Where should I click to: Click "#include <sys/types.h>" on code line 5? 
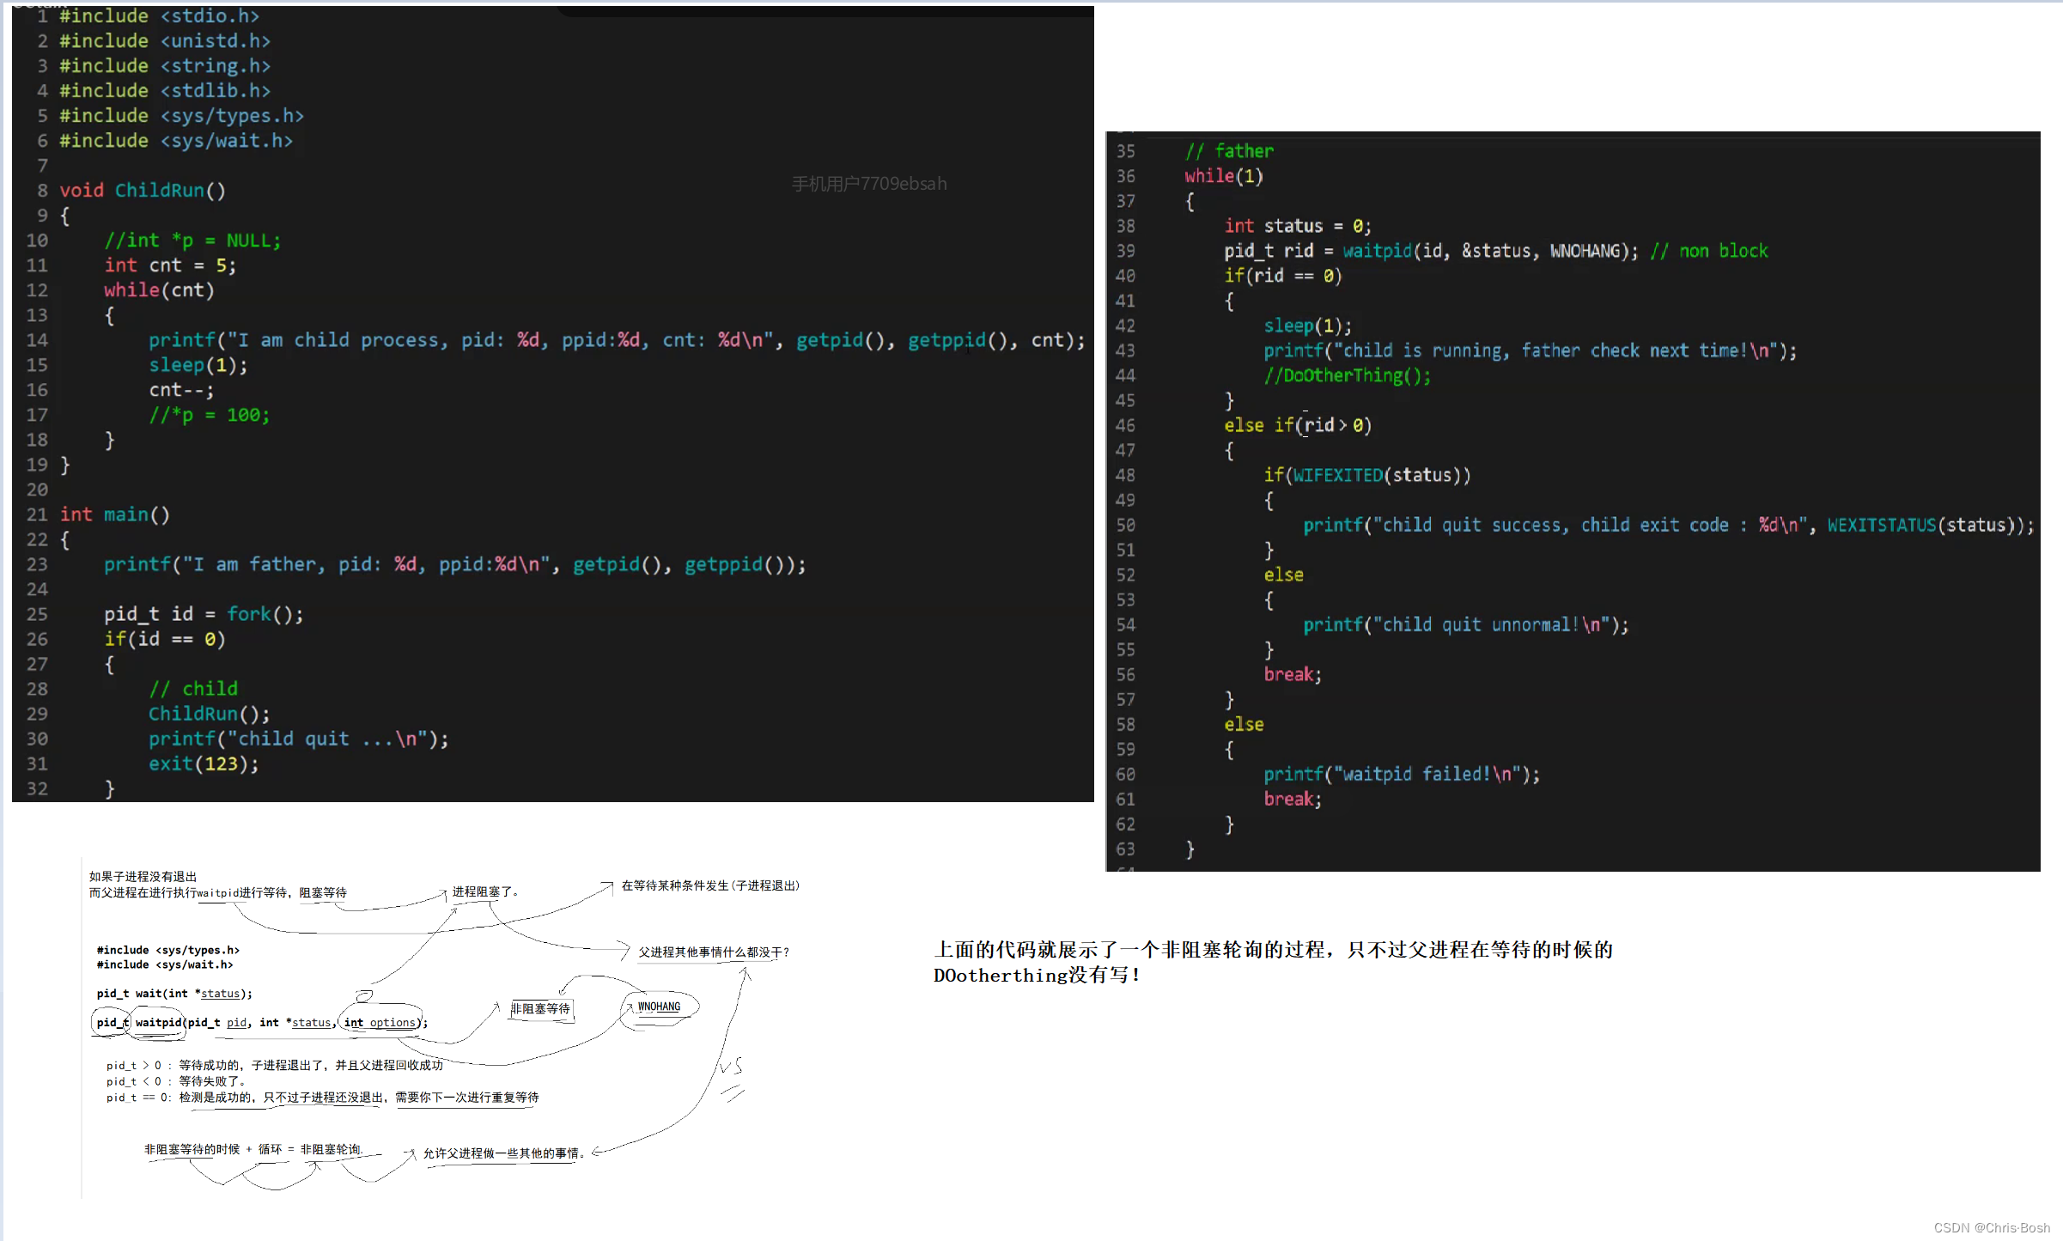click(x=181, y=116)
